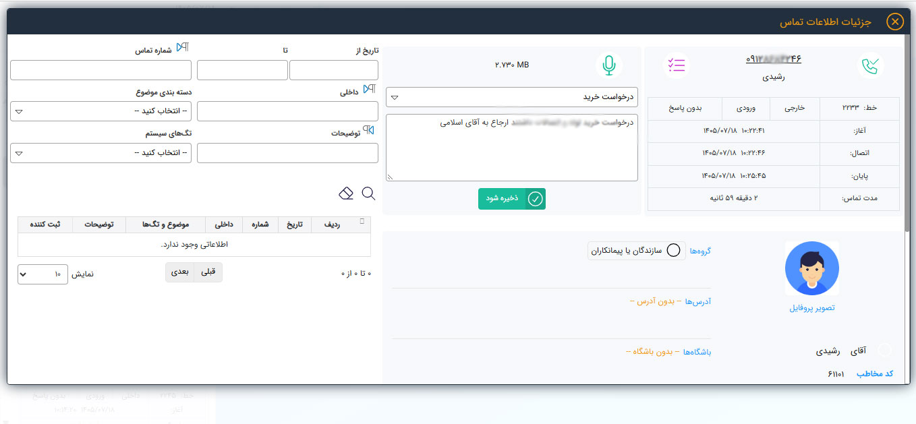Click the توضیحات filter input field
Image resolution: width=916 pixels, height=424 pixels.
click(x=287, y=152)
